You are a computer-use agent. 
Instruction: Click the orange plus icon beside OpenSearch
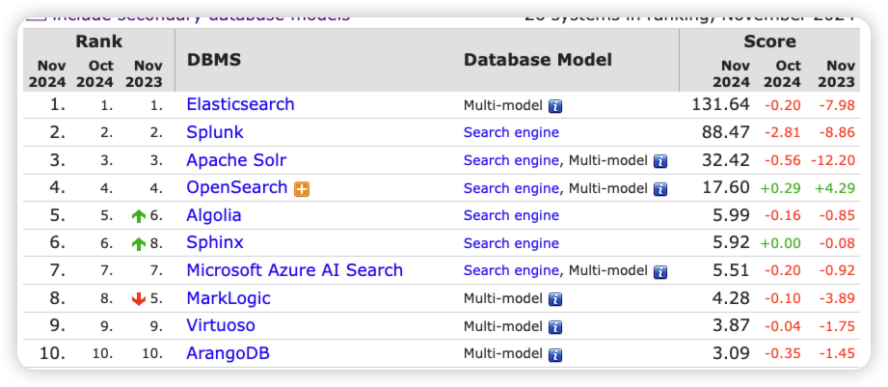302,190
